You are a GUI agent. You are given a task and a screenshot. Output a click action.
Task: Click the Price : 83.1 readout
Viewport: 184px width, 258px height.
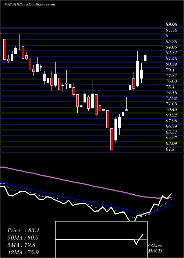coord(23,230)
